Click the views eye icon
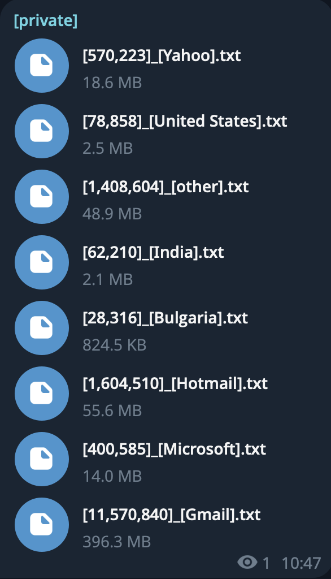 click(x=247, y=563)
